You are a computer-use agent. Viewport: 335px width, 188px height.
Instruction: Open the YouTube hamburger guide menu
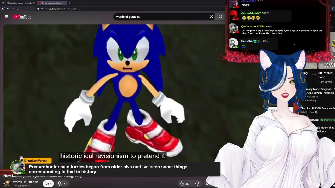pos(7,17)
